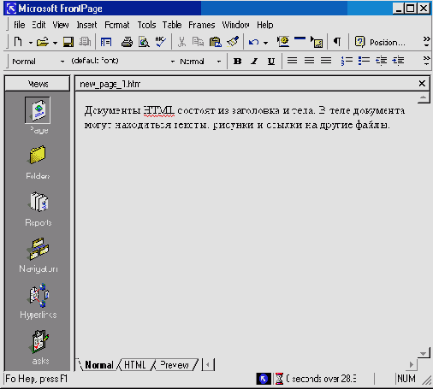Close the new_page_1.htm document
The image size is (433, 389).
(422, 84)
